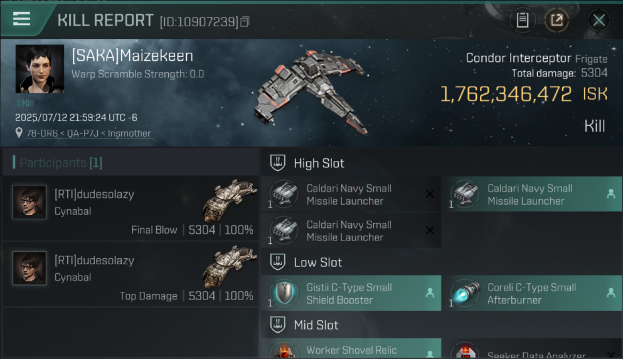Copy the kill report ID

coord(245,22)
